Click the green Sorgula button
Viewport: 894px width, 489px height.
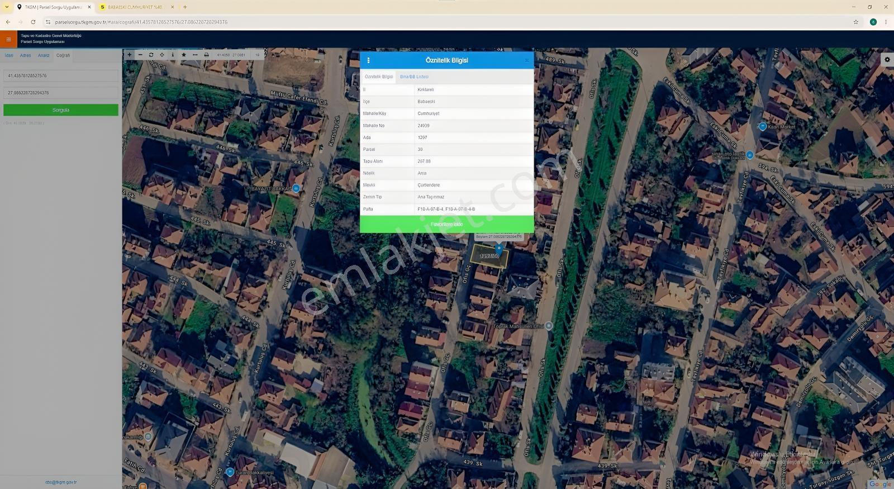click(x=61, y=110)
